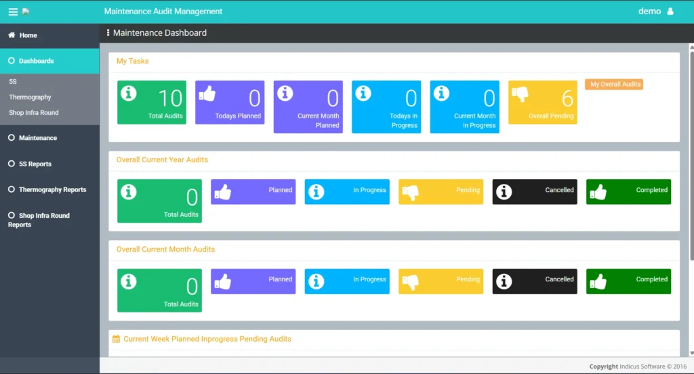694x374 pixels.
Task: Click the broken logo image in header
Action: pyautogui.click(x=26, y=11)
